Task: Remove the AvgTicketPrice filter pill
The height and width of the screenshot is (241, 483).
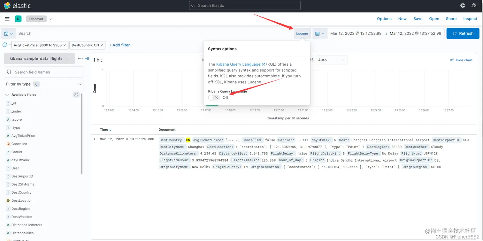Action: pos(65,45)
